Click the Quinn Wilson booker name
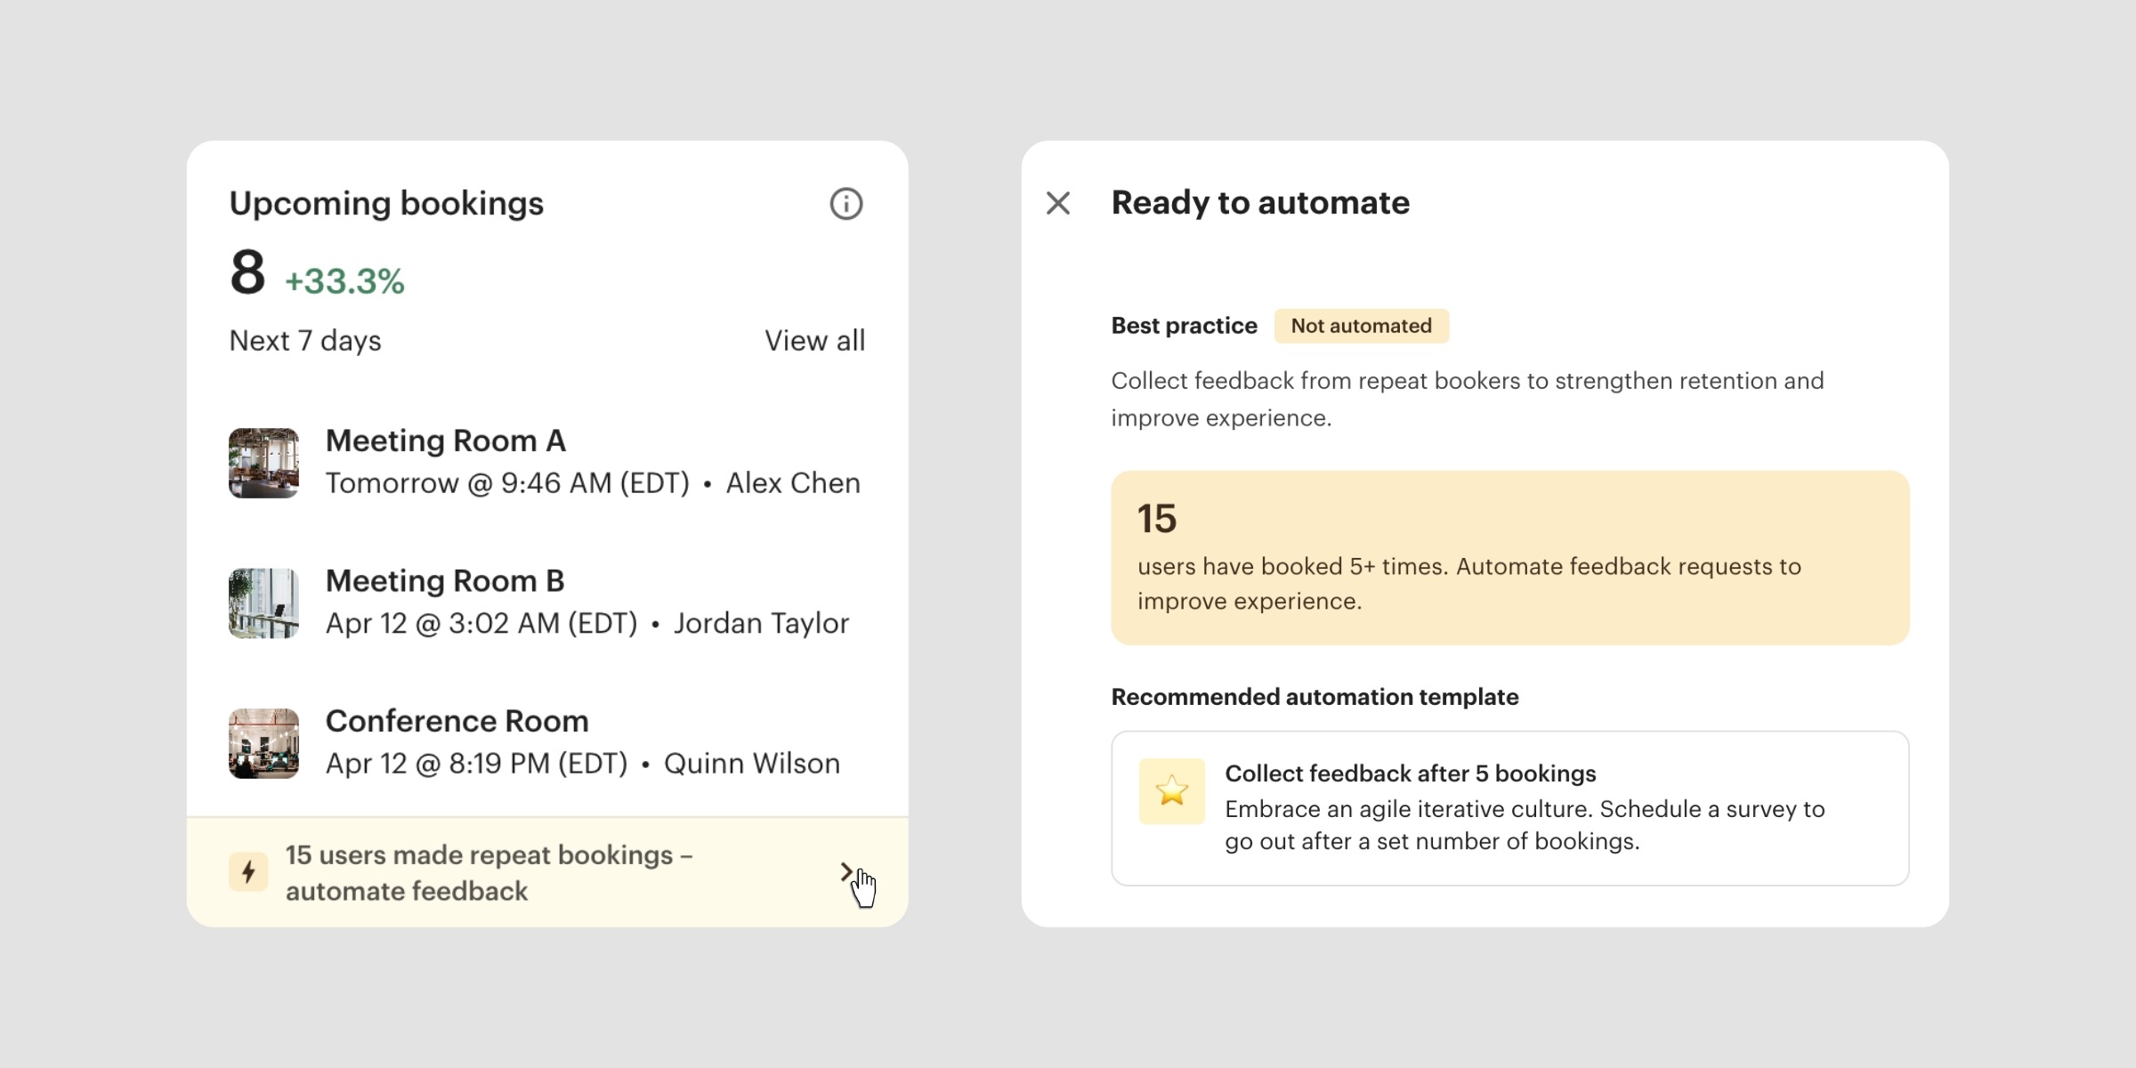2136x1068 pixels. (x=752, y=763)
